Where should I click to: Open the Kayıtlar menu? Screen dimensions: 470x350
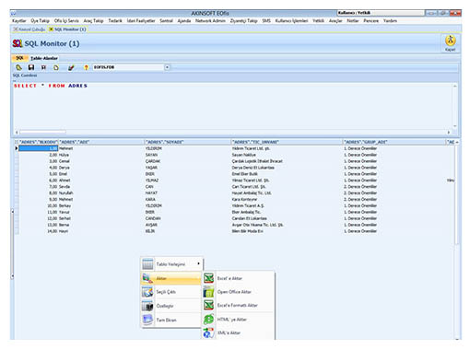pos(19,21)
